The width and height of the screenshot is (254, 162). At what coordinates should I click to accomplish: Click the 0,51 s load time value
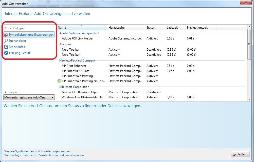(x=170, y=66)
